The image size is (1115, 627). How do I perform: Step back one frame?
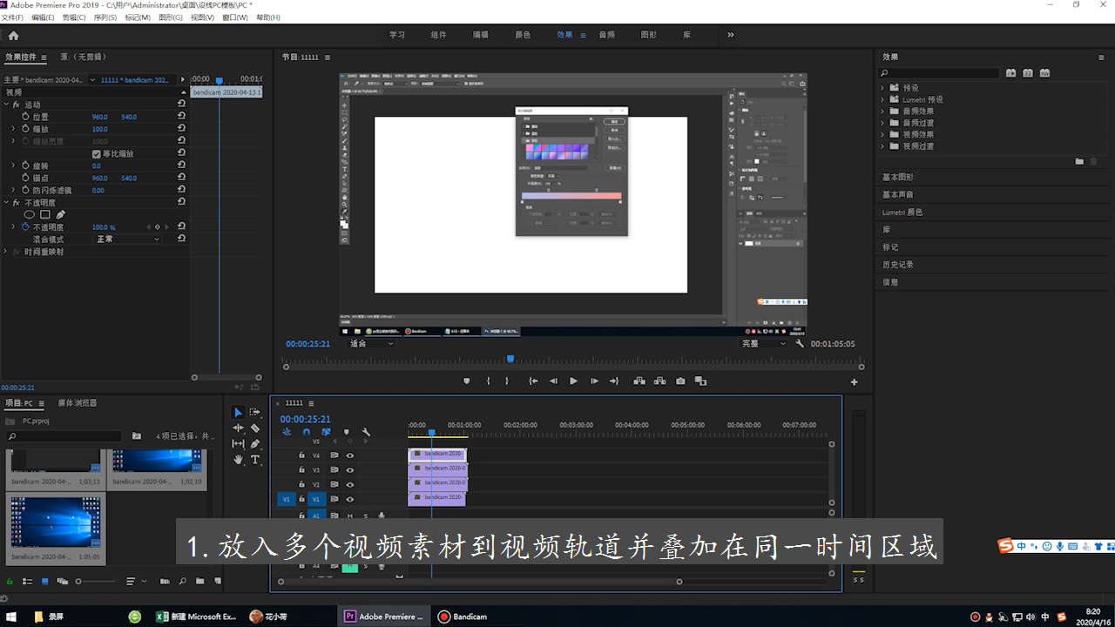point(553,381)
